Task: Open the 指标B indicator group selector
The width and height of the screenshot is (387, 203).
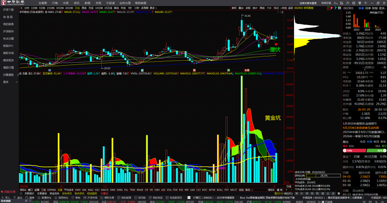Action: pos(271,190)
